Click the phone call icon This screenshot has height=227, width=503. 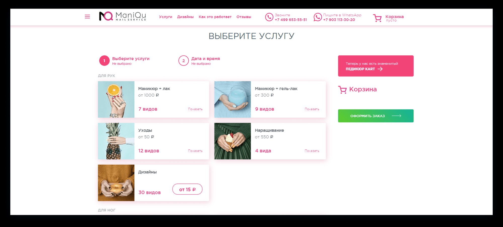269,17
